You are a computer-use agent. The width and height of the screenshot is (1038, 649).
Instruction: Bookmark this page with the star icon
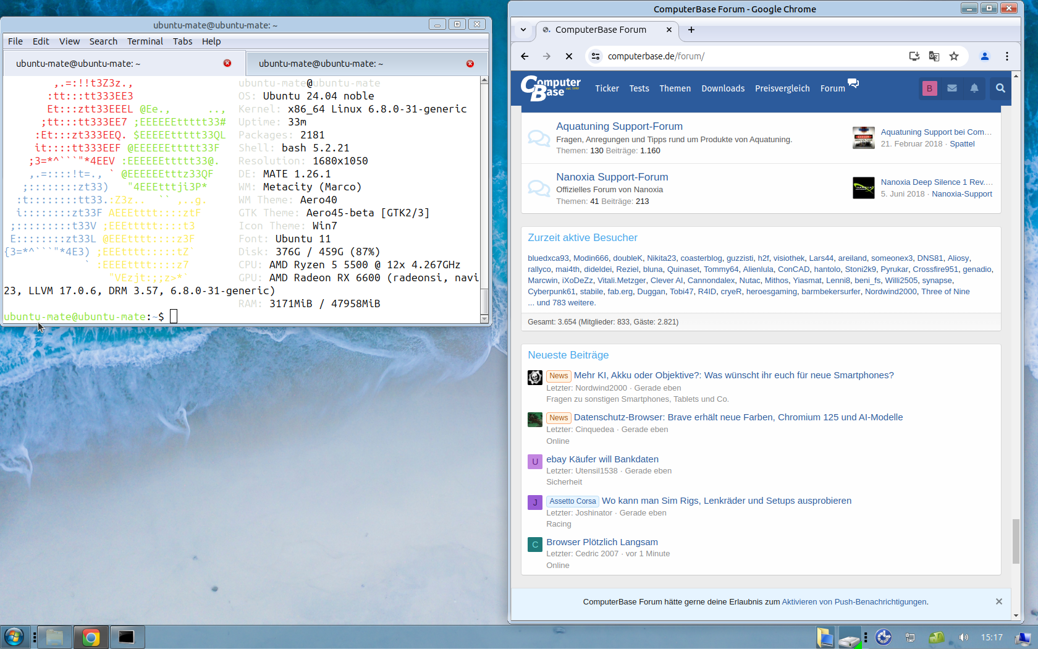pos(954,56)
